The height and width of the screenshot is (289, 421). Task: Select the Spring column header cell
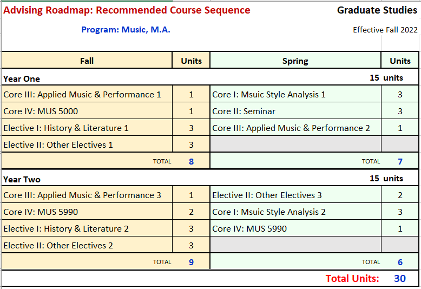click(295, 61)
